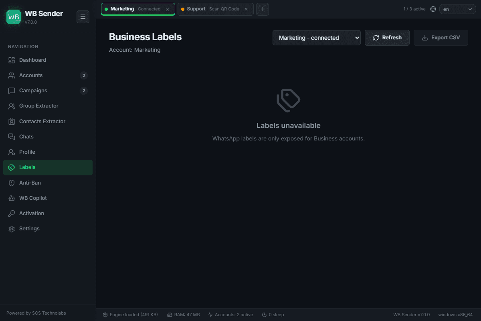The height and width of the screenshot is (321, 481).
Task: Click 'WB Sender v7.0.0' in status bar
Action: [412, 315]
